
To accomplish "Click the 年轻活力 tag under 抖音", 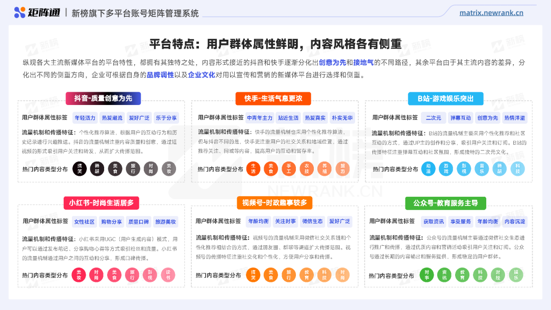I will point(85,118).
